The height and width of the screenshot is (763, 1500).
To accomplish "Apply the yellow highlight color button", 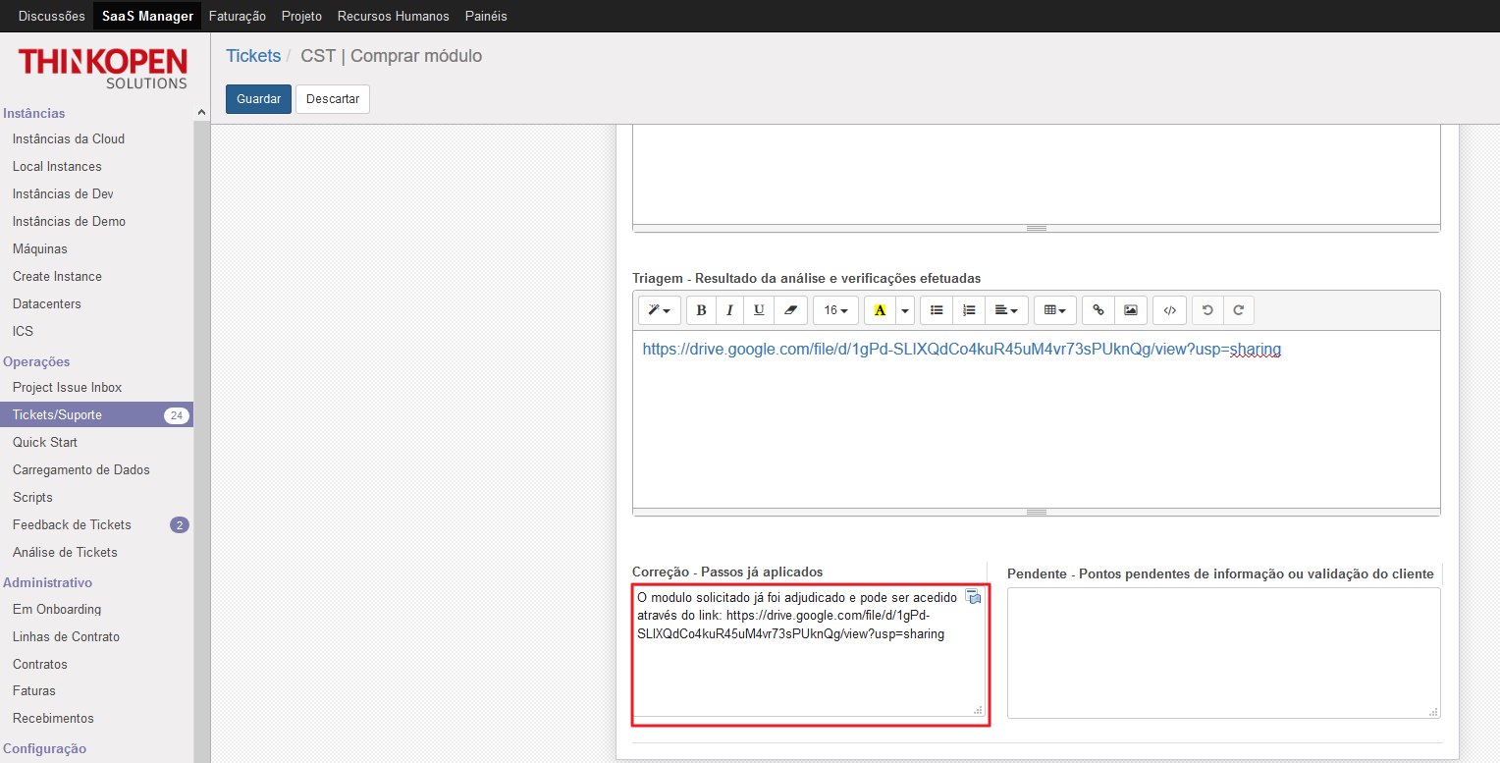I will pos(880,310).
